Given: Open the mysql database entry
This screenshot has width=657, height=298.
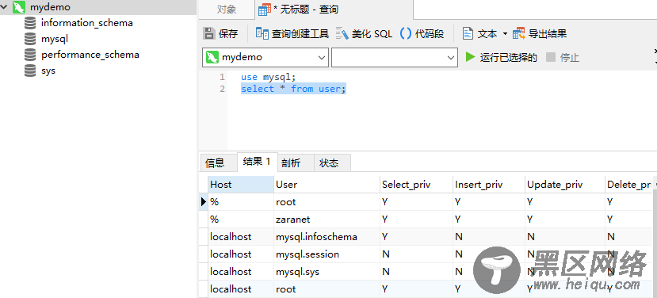Looking at the screenshot, I should coord(55,39).
